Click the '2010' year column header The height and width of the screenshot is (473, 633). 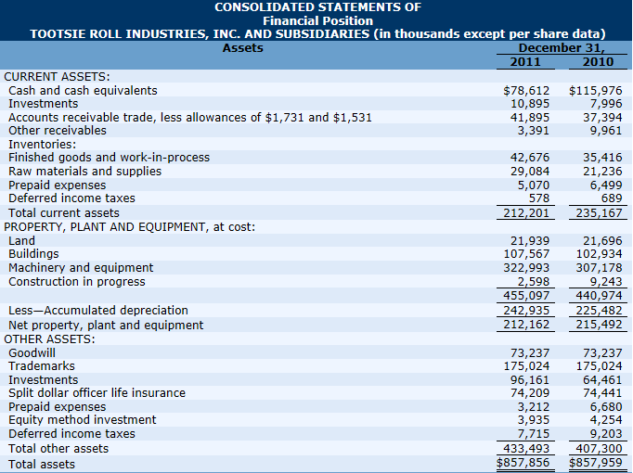[598, 62]
